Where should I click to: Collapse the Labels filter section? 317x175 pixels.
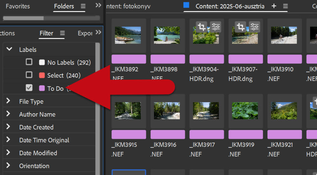9,49
